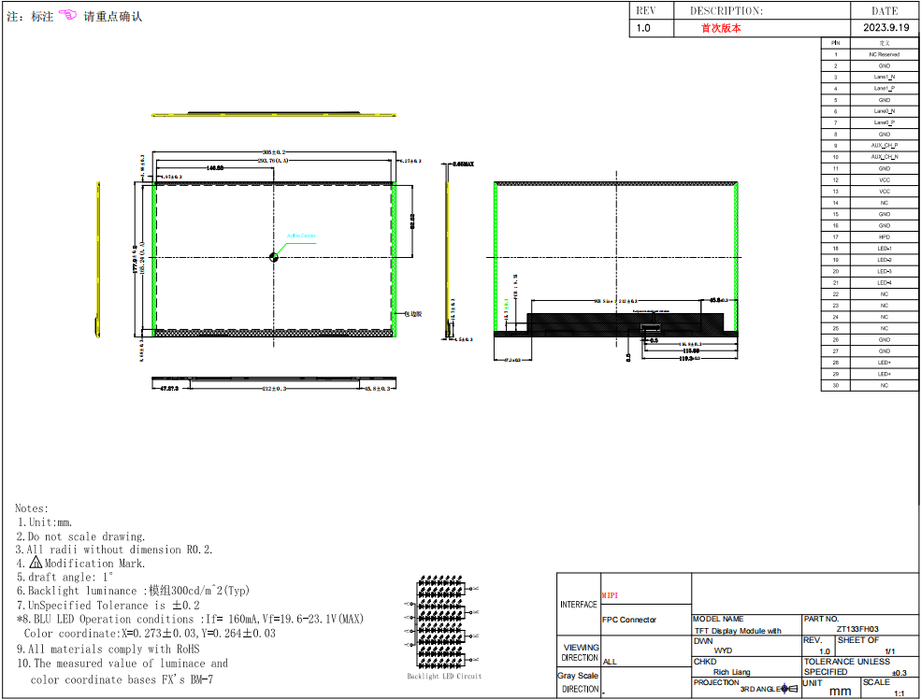Click the '293.76(A.A)' active area dimension
Screen dimensions: 921x700
pos(273,161)
